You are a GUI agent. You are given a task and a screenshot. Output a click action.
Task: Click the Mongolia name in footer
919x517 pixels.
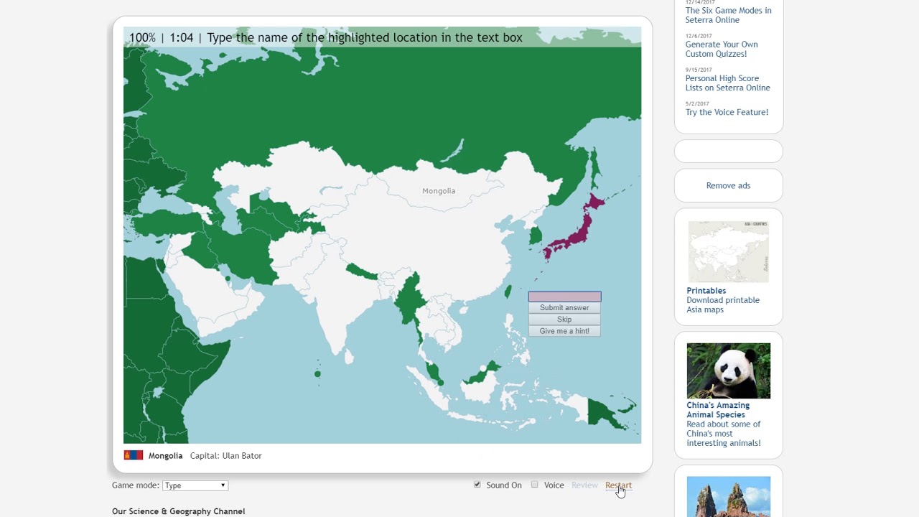click(165, 455)
